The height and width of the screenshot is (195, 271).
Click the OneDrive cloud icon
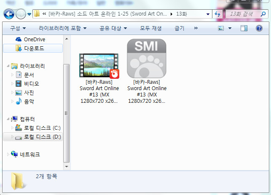click(x=19, y=40)
